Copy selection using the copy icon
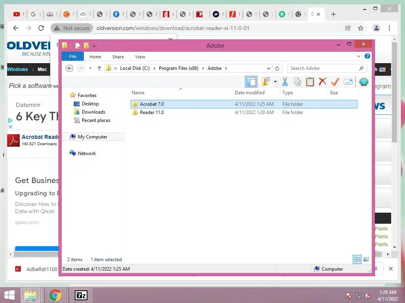The image size is (405, 303). point(297,82)
